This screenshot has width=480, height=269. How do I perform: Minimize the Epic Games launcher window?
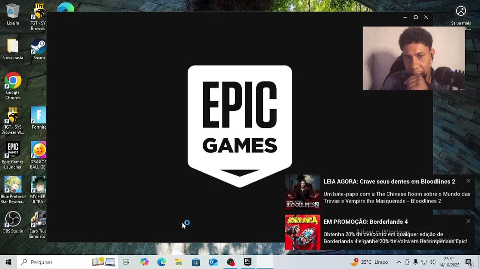click(x=405, y=17)
